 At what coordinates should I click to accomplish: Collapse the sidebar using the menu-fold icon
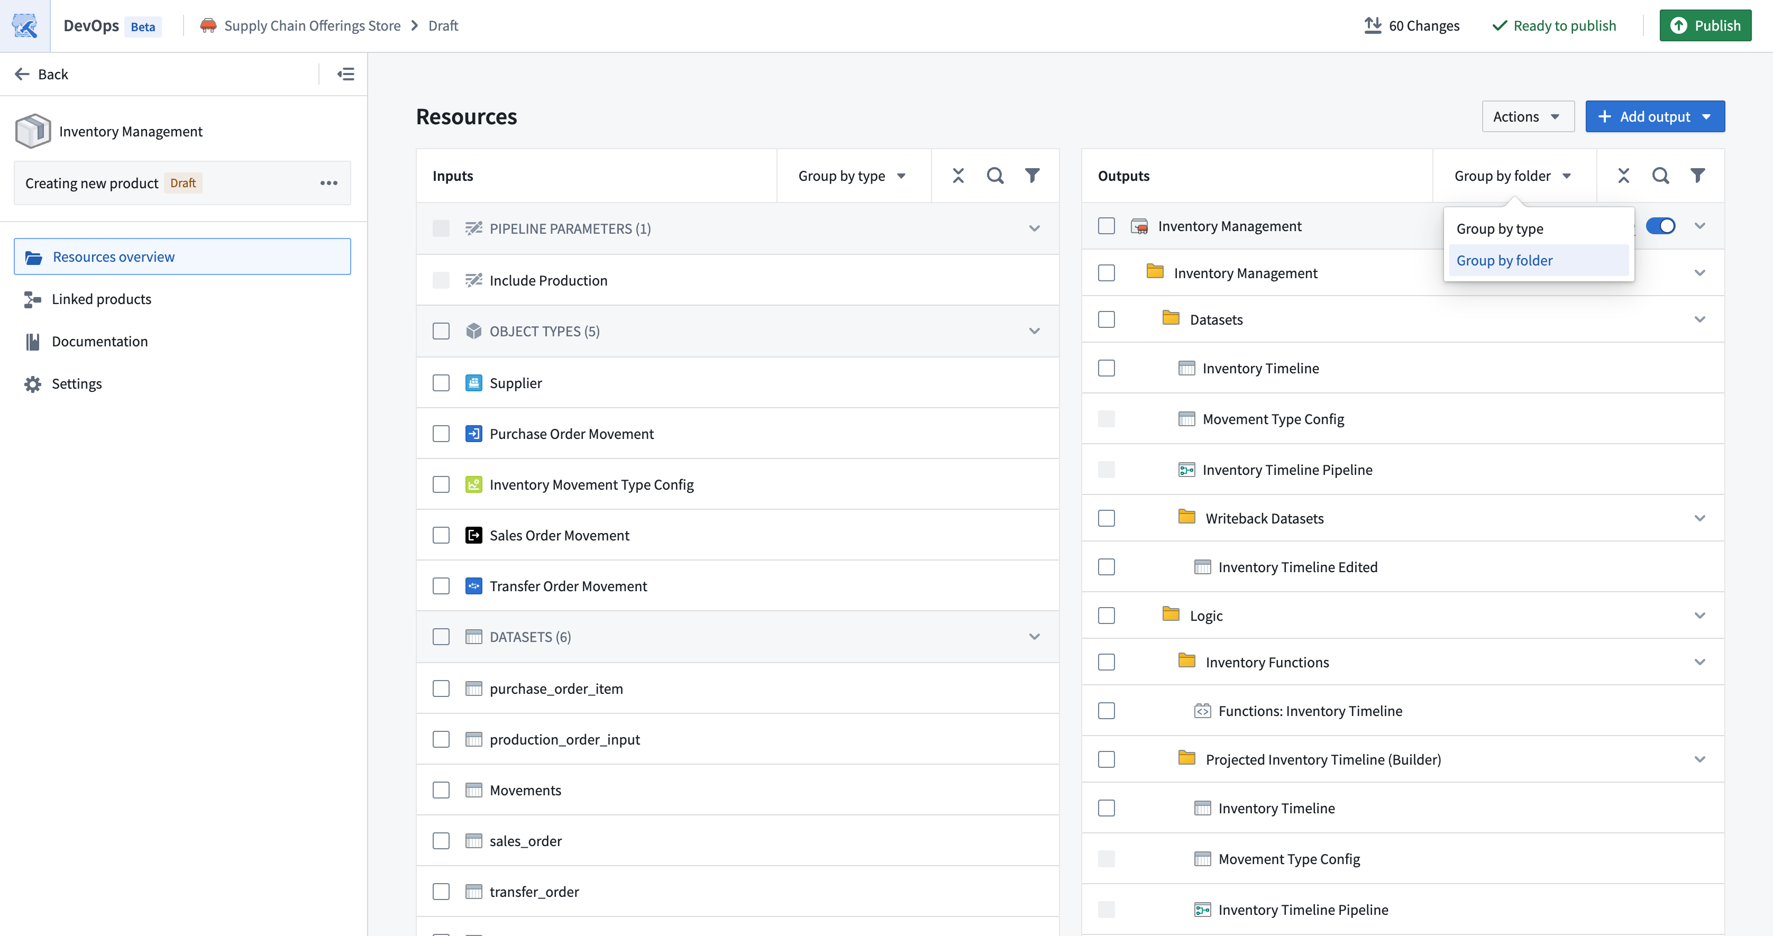tap(345, 74)
